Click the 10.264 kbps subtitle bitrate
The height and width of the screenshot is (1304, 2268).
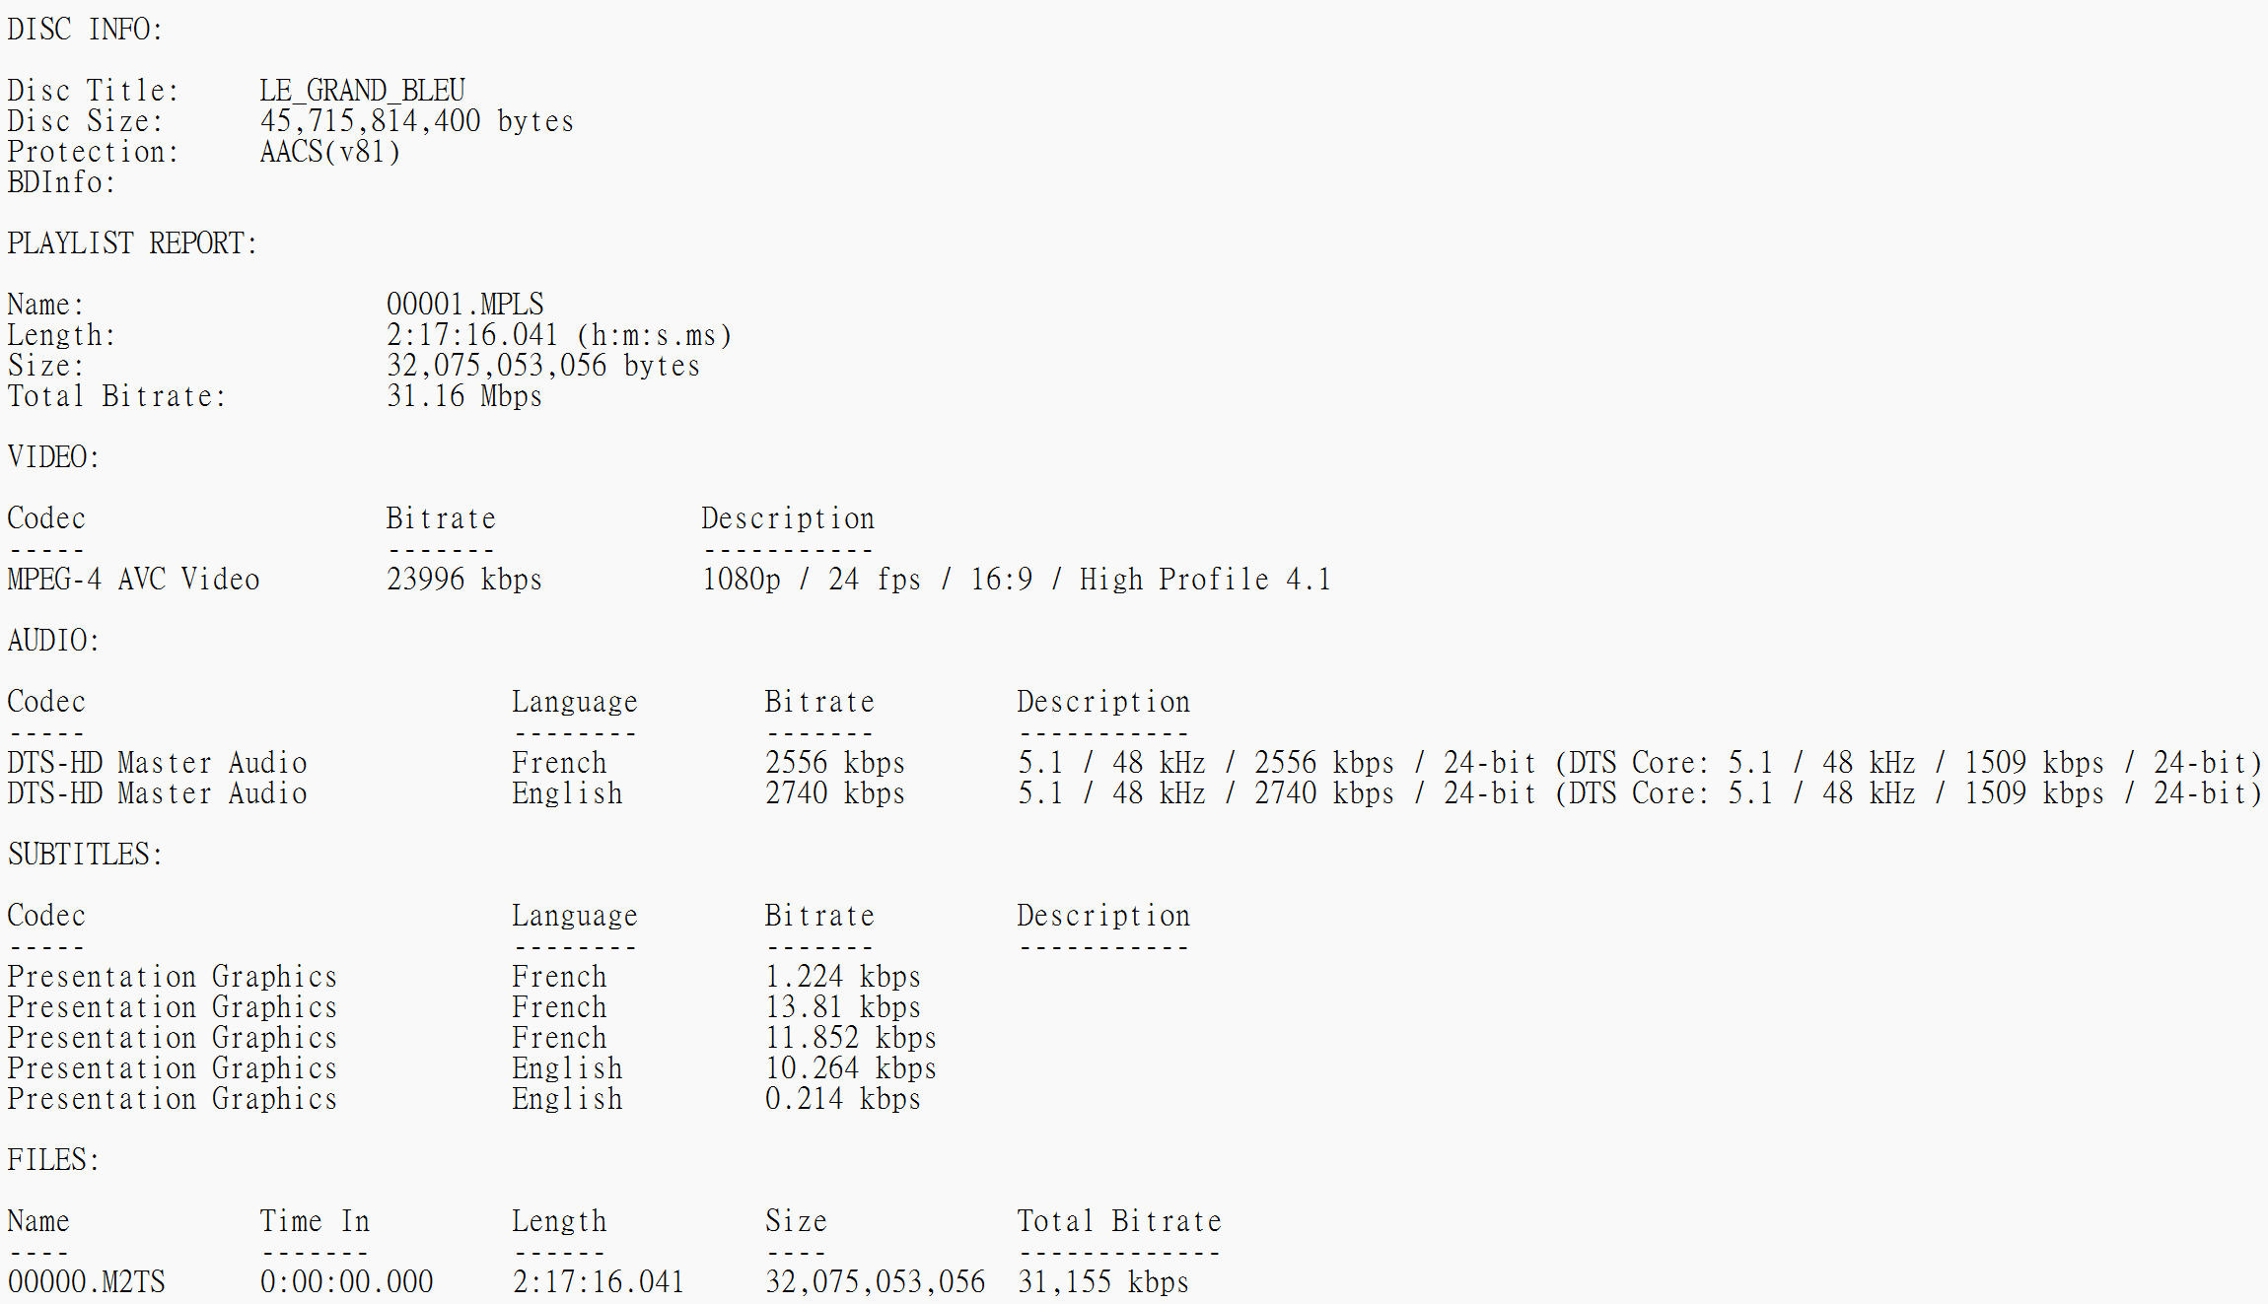850,1068
